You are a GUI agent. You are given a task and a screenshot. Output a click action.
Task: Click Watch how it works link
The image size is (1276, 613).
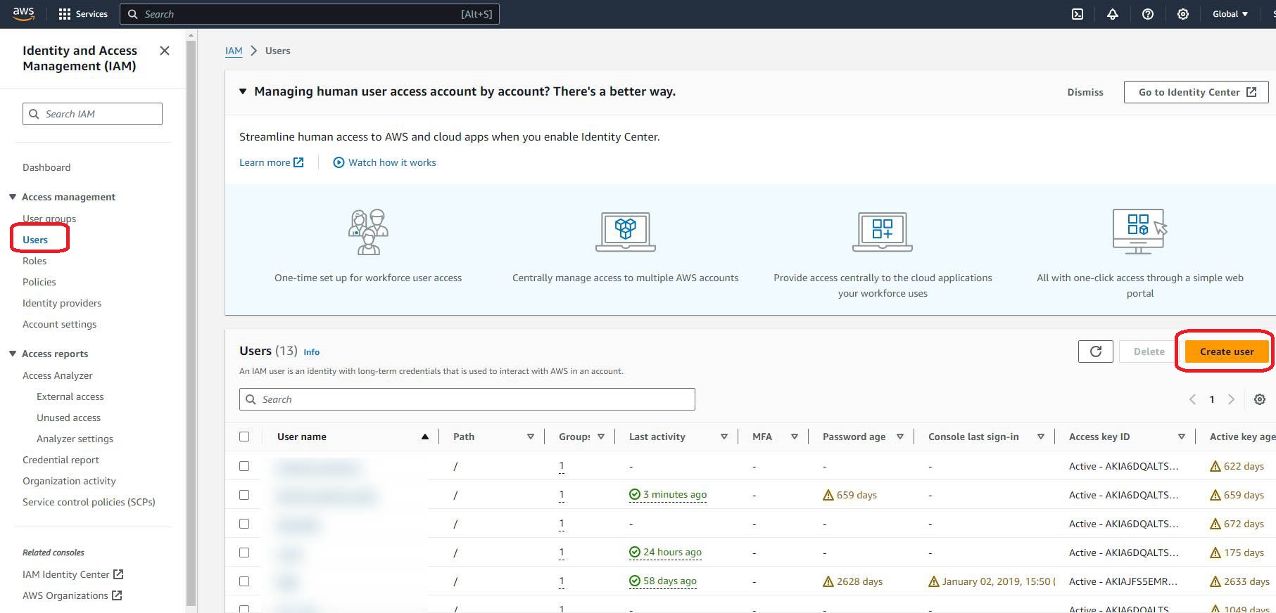pyautogui.click(x=384, y=162)
